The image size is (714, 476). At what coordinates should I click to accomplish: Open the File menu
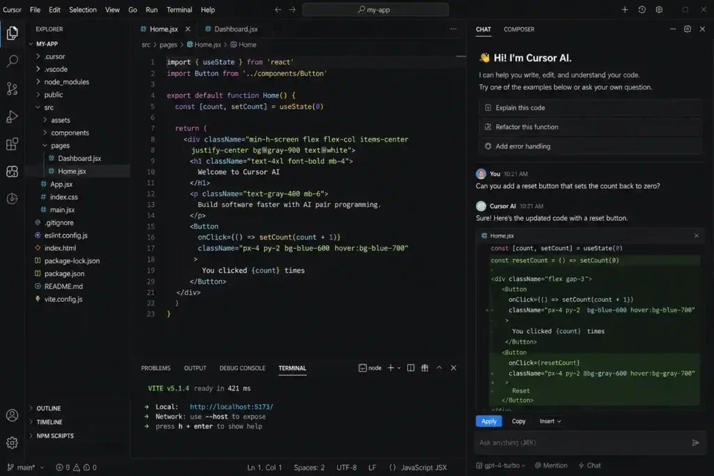[35, 10]
